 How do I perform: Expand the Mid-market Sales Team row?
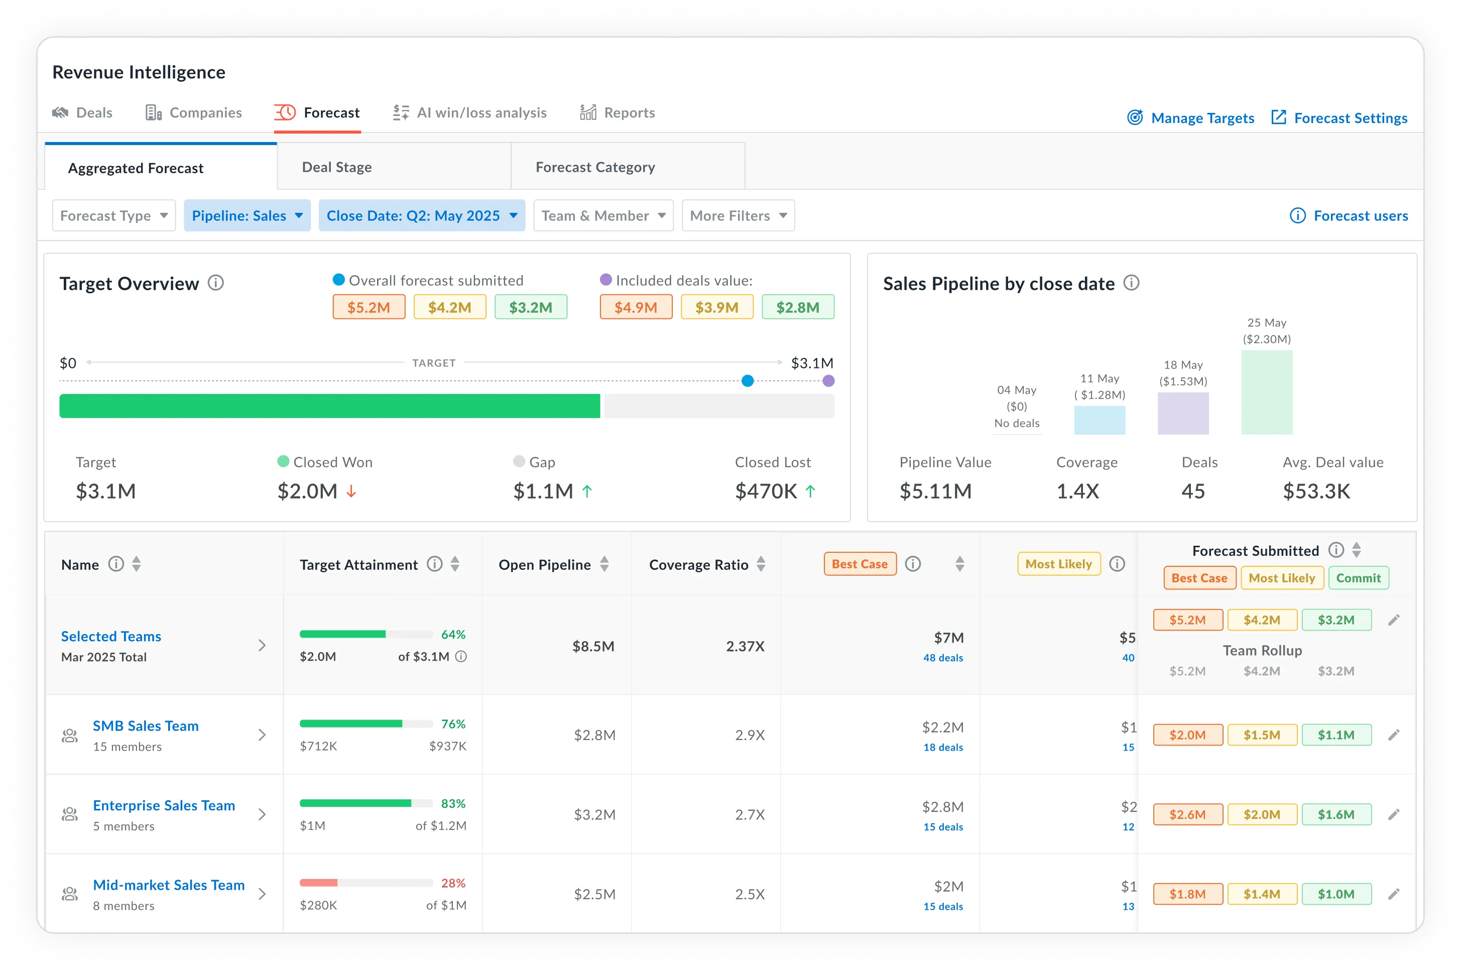coord(262,894)
